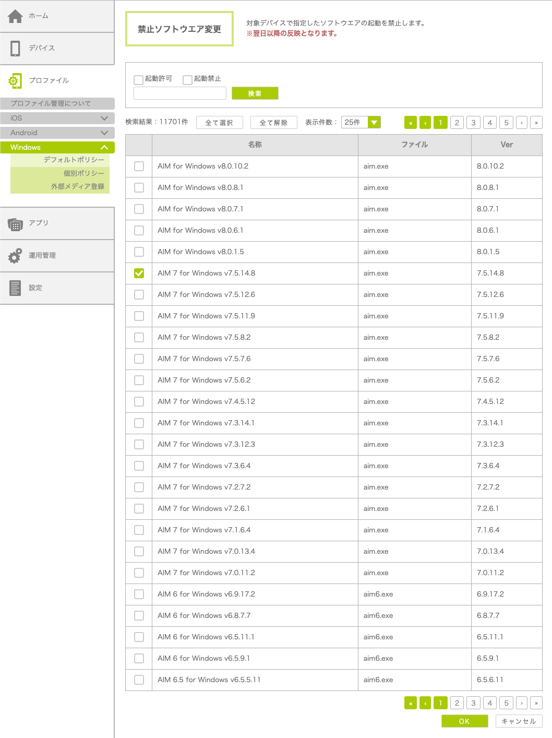Check the AIM 6.5 for Windows v6.5.5.11 row
This screenshot has width=552, height=738.
139,680
